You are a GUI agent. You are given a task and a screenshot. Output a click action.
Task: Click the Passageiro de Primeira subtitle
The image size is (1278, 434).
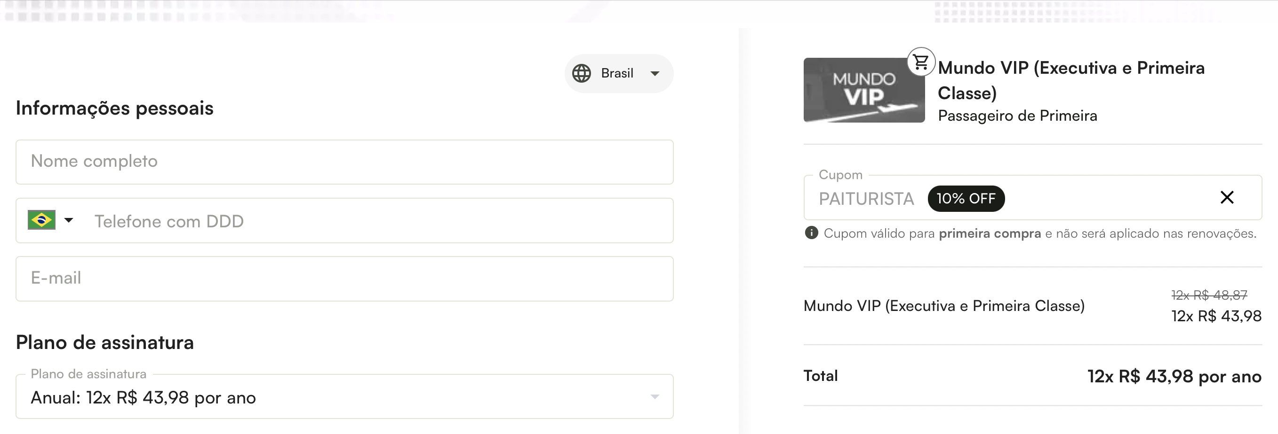[1017, 116]
